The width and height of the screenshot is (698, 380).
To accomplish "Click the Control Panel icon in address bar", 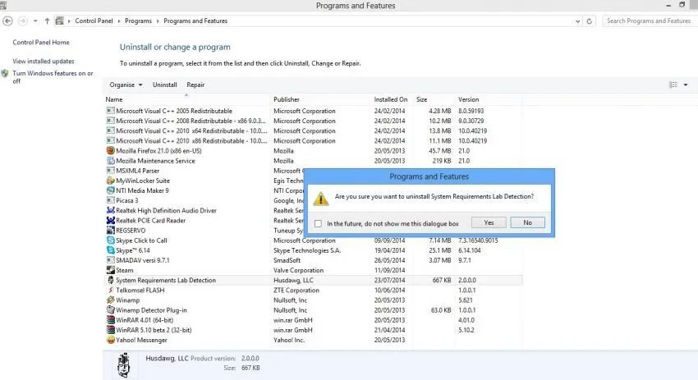I will (x=59, y=21).
